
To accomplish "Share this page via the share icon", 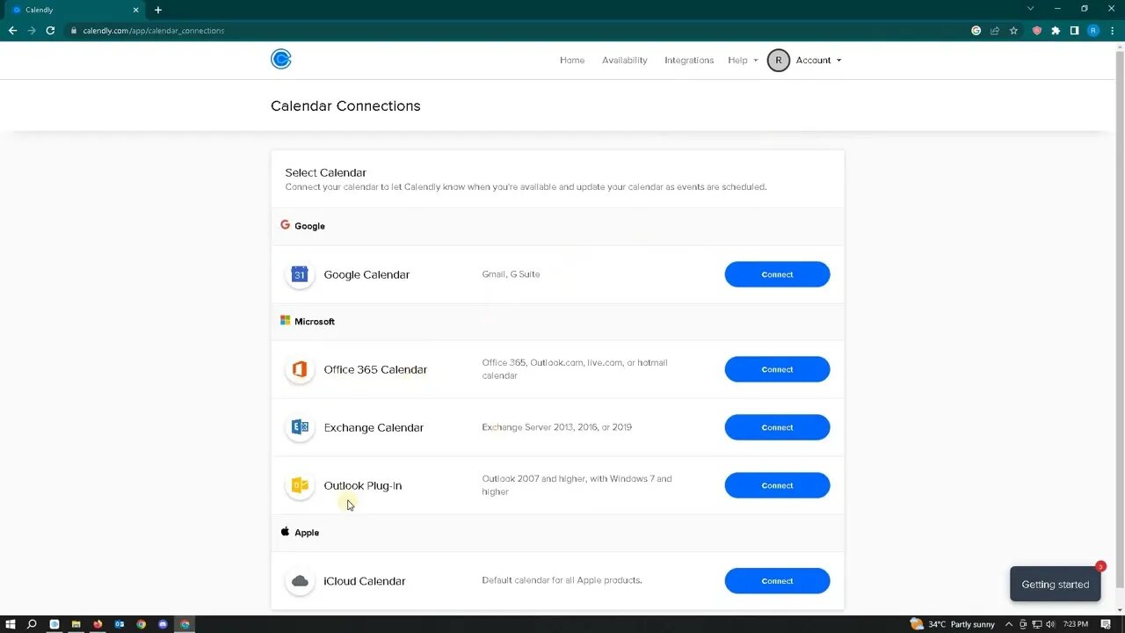I will point(995,31).
